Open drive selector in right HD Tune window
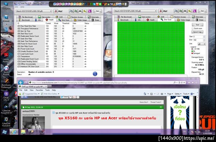Screen dimensions: 216x142 tap(135, 11)
